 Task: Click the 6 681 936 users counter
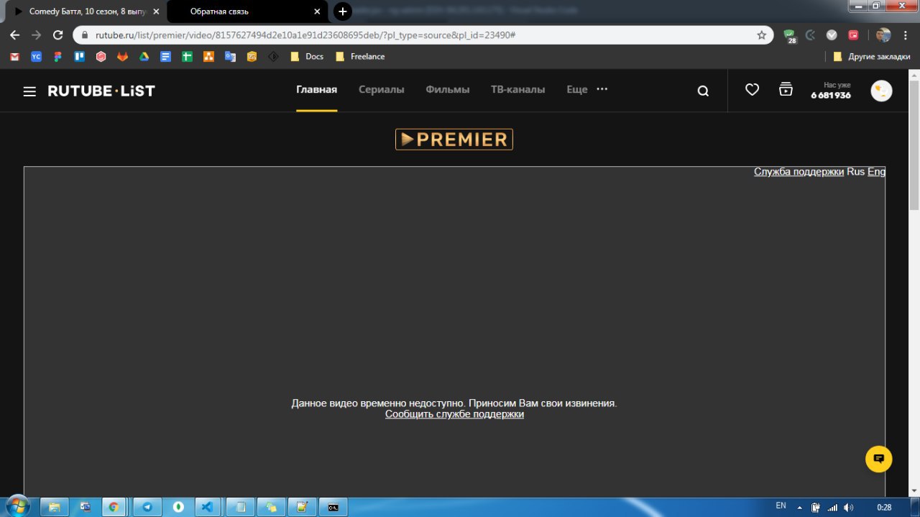click(x=831, y=96)
